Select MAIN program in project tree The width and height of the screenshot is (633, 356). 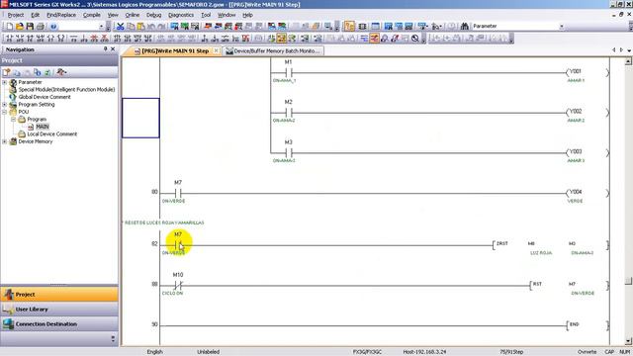coord(42,127)
